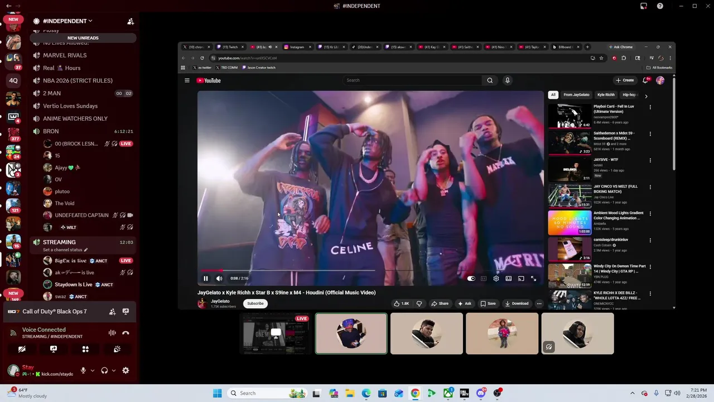Select the 'From JayGelato' filter chip
Screen dimensions: 714x402
click(x=576, y=95)
